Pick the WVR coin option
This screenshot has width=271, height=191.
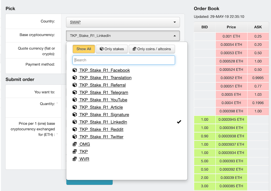click(84, 159)
